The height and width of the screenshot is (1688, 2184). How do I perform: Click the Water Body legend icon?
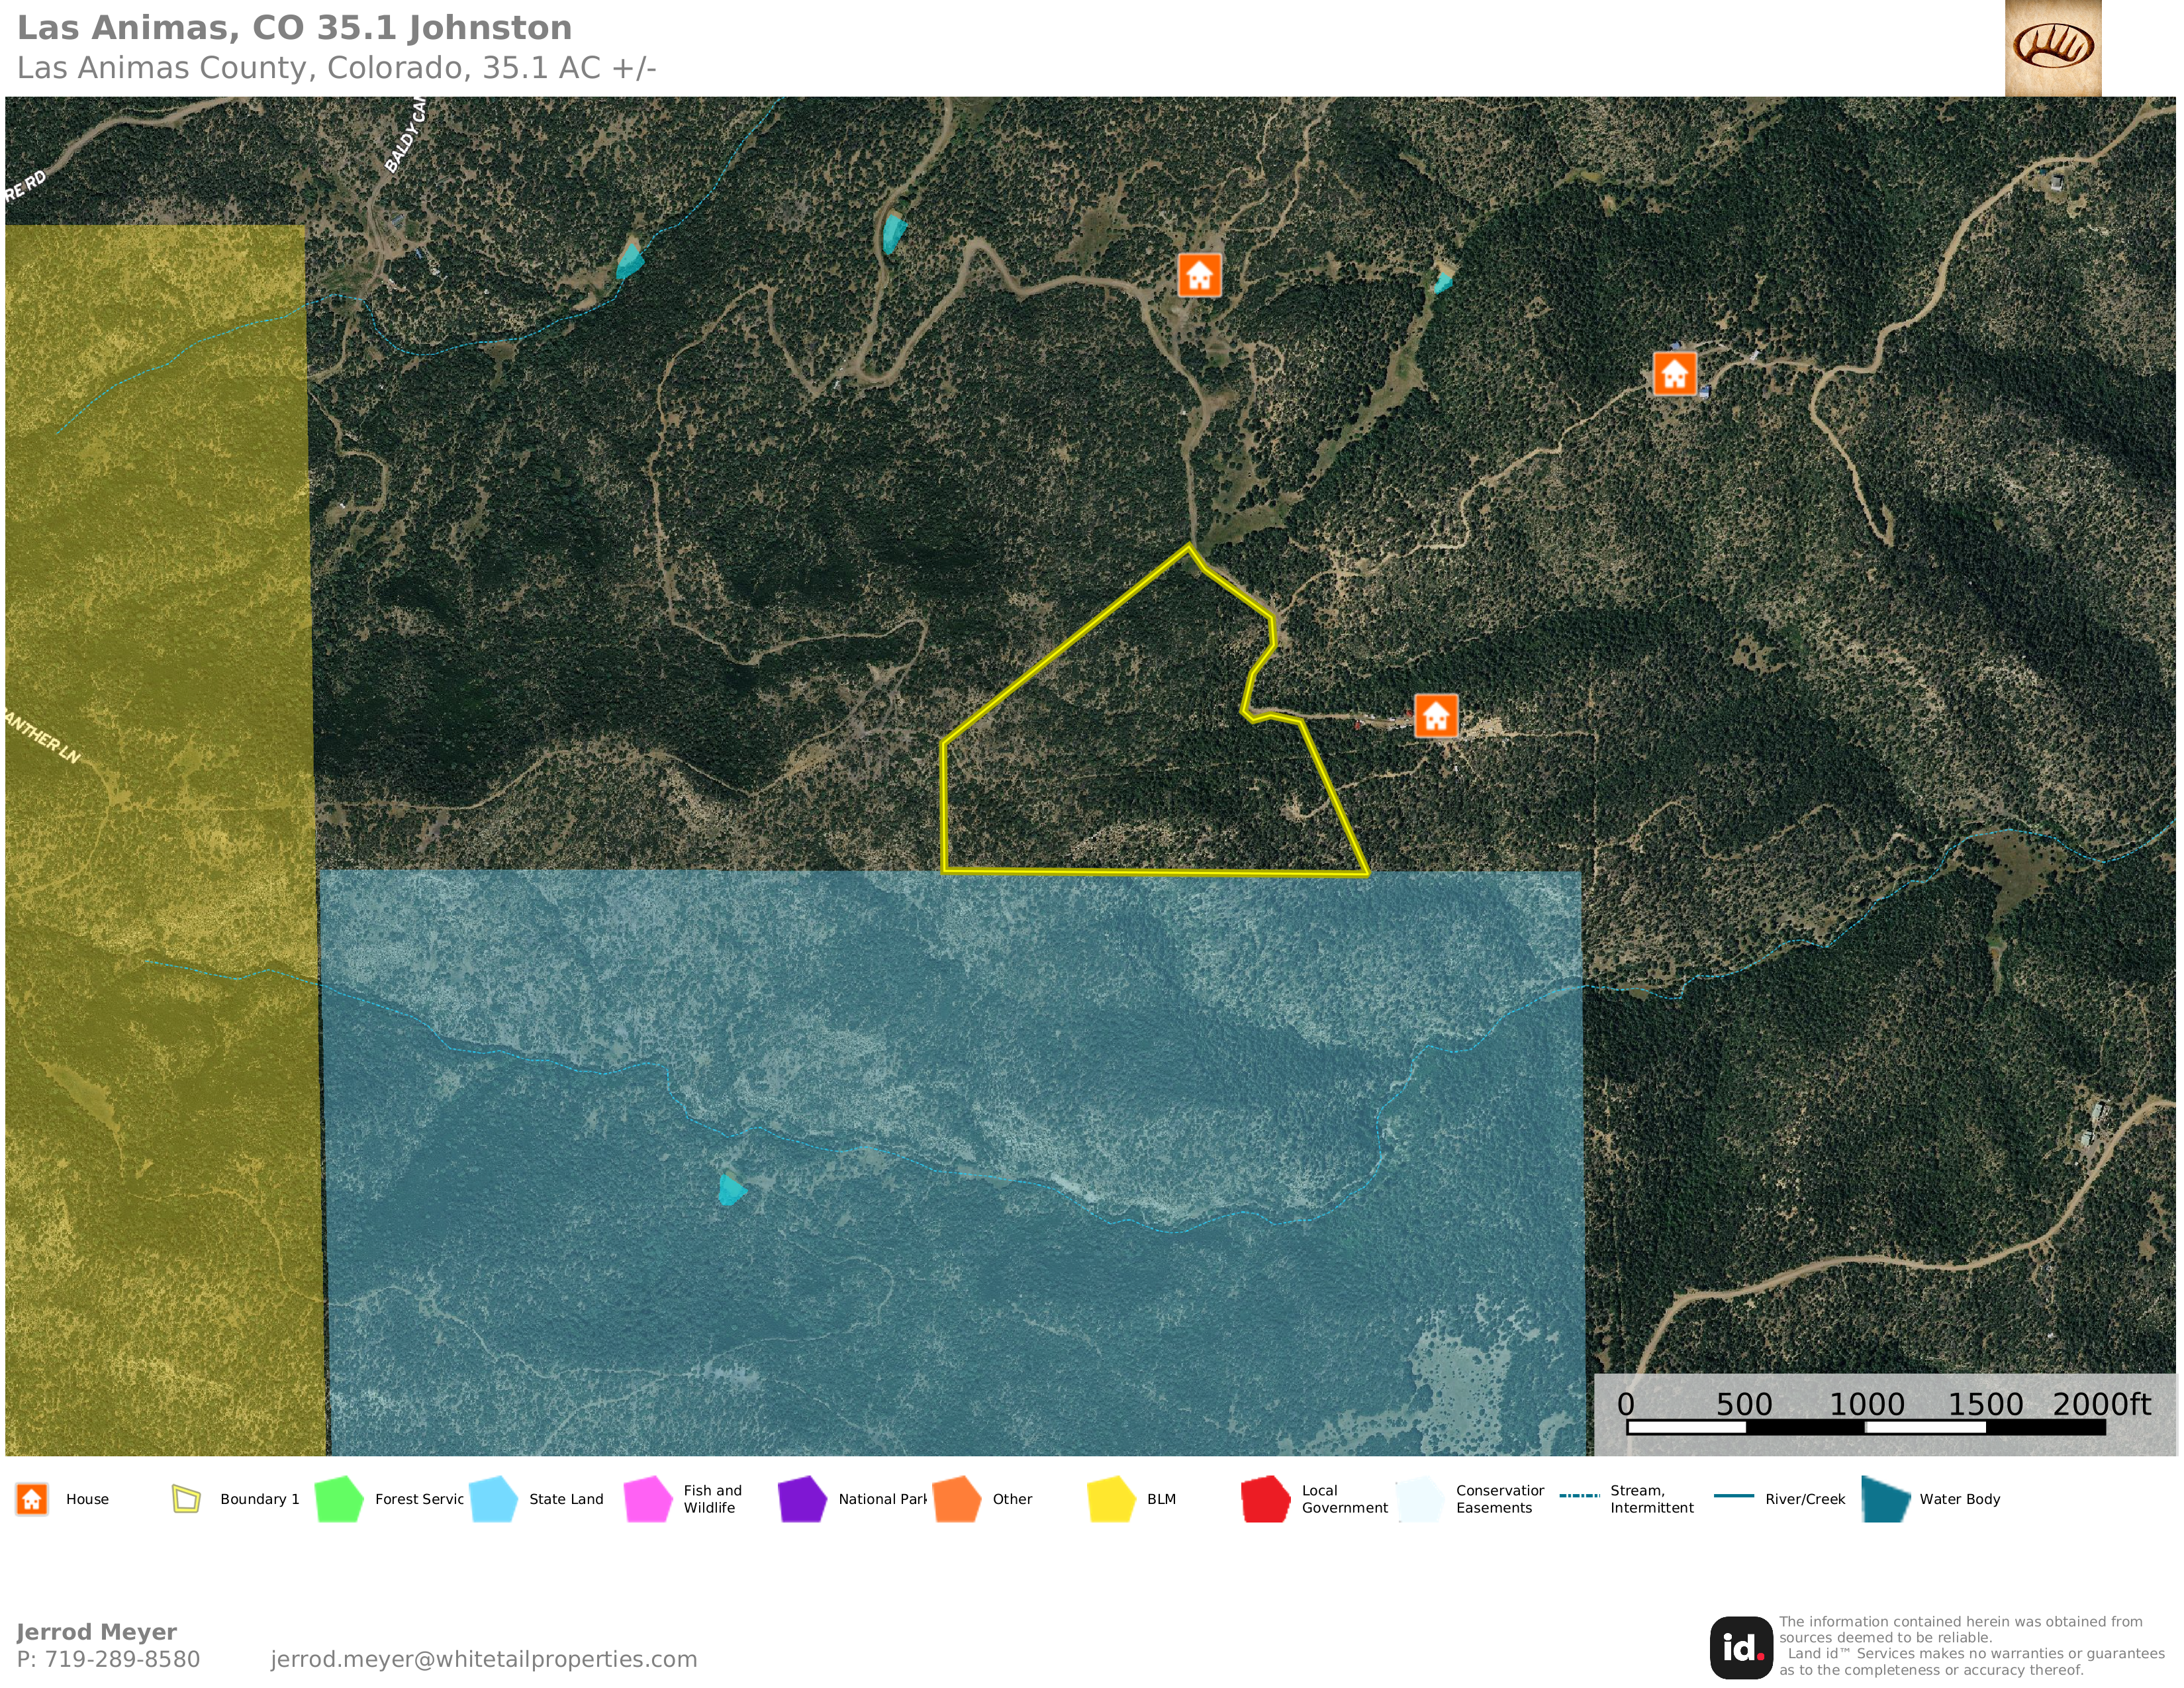[1886, 1499]
